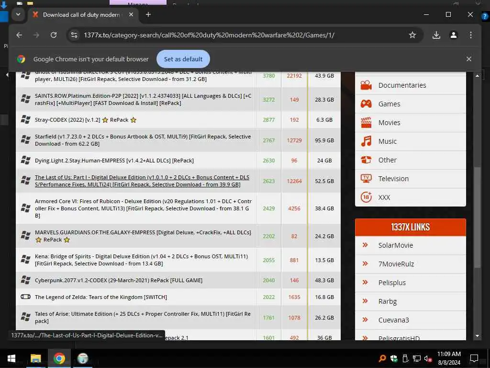Open Kena: Bridge of Spirits link

[141, 260]
